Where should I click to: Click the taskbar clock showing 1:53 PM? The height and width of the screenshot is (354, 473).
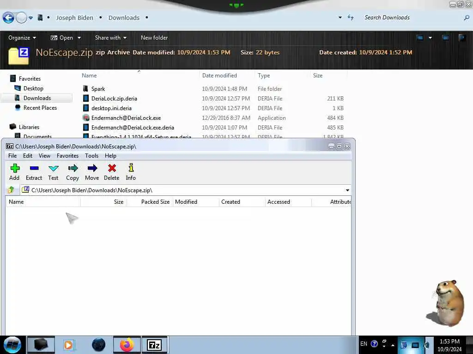pos(449,345)
